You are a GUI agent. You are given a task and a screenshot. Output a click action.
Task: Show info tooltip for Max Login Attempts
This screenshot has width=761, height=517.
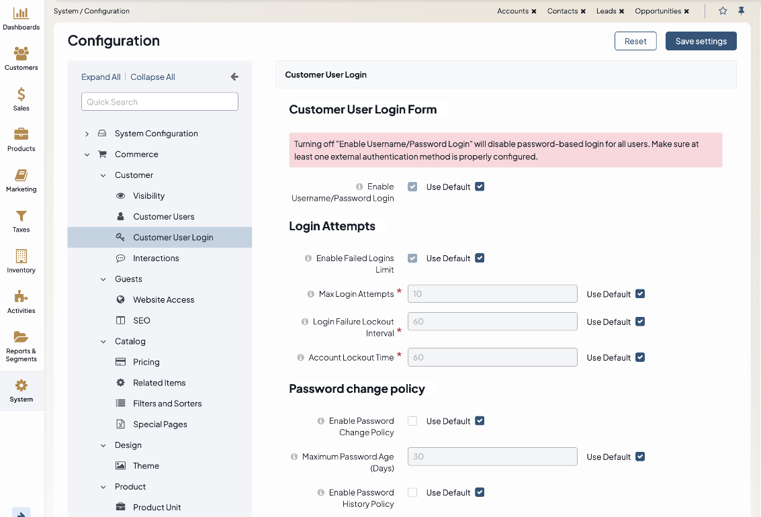point(311,294)
